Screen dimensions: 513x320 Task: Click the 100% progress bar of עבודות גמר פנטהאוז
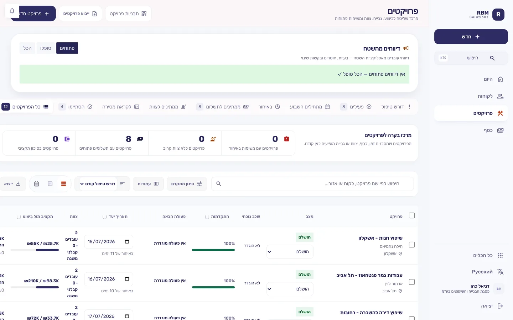[213, 287]
